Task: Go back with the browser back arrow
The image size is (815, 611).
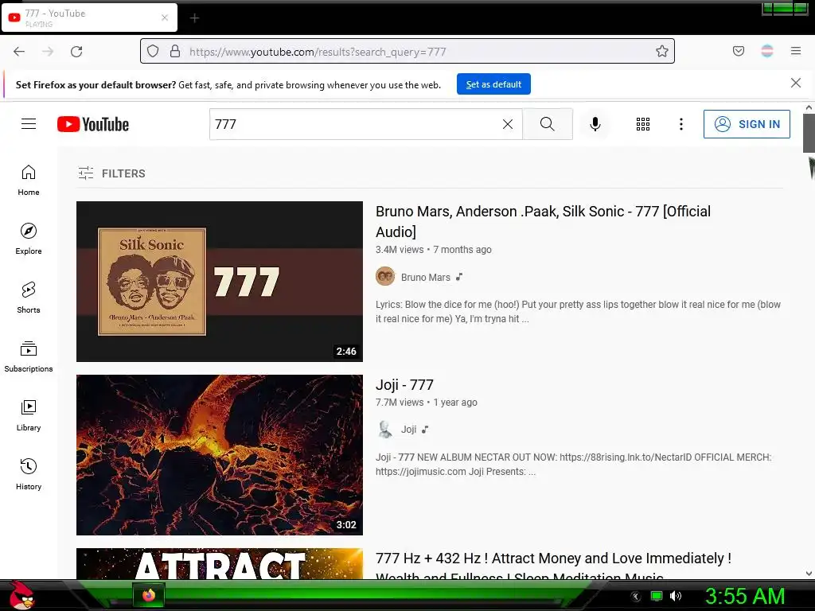Action: [19, 52]
